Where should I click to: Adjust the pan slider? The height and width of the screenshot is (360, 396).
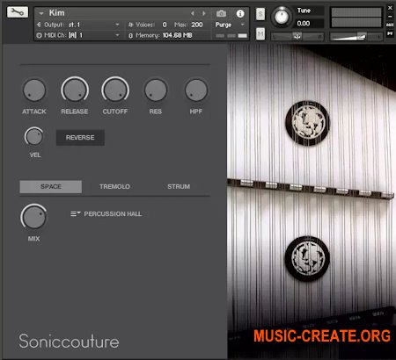297,37
